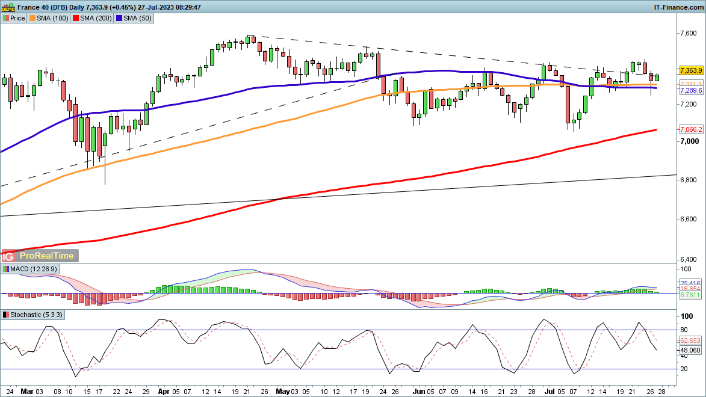Viewport: 706px width, 397px height.
Task: Select the SMA (200) legend label
Action: click(96, 19)
